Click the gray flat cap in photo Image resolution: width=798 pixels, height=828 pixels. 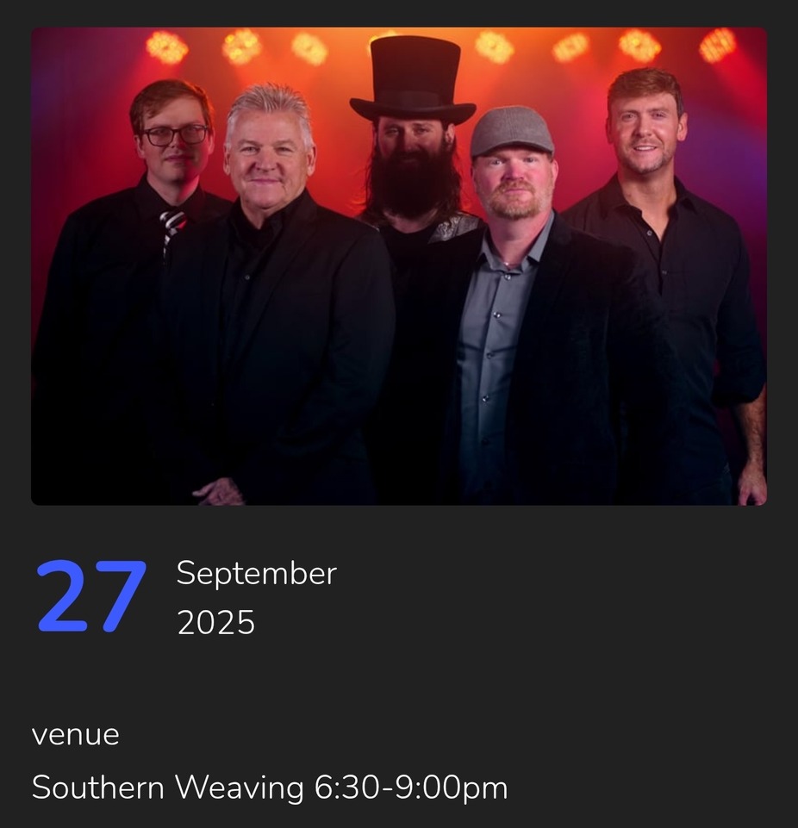coord(512,131)
